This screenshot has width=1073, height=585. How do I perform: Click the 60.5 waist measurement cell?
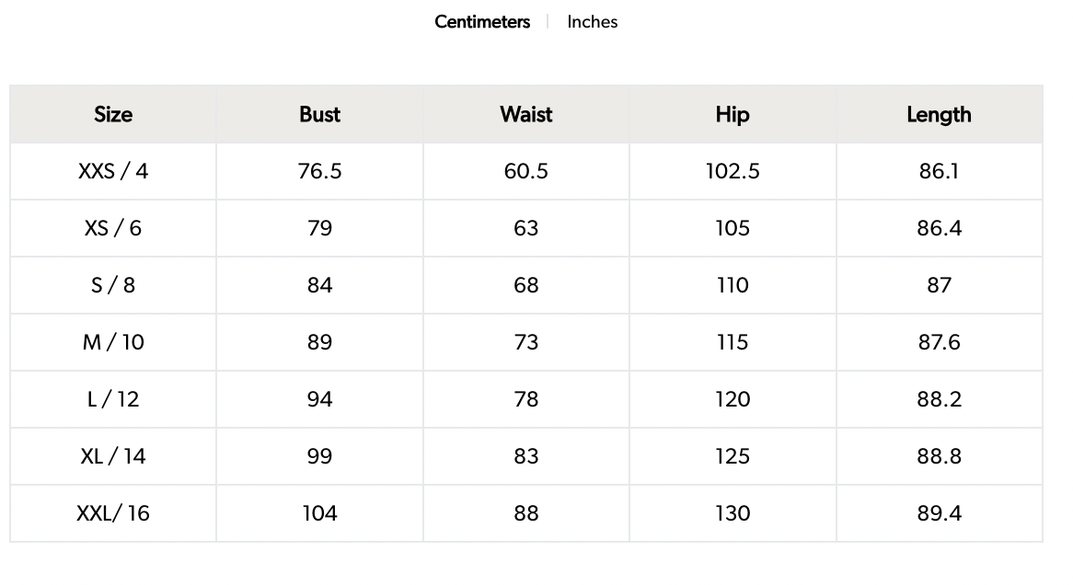pos(525,171)
